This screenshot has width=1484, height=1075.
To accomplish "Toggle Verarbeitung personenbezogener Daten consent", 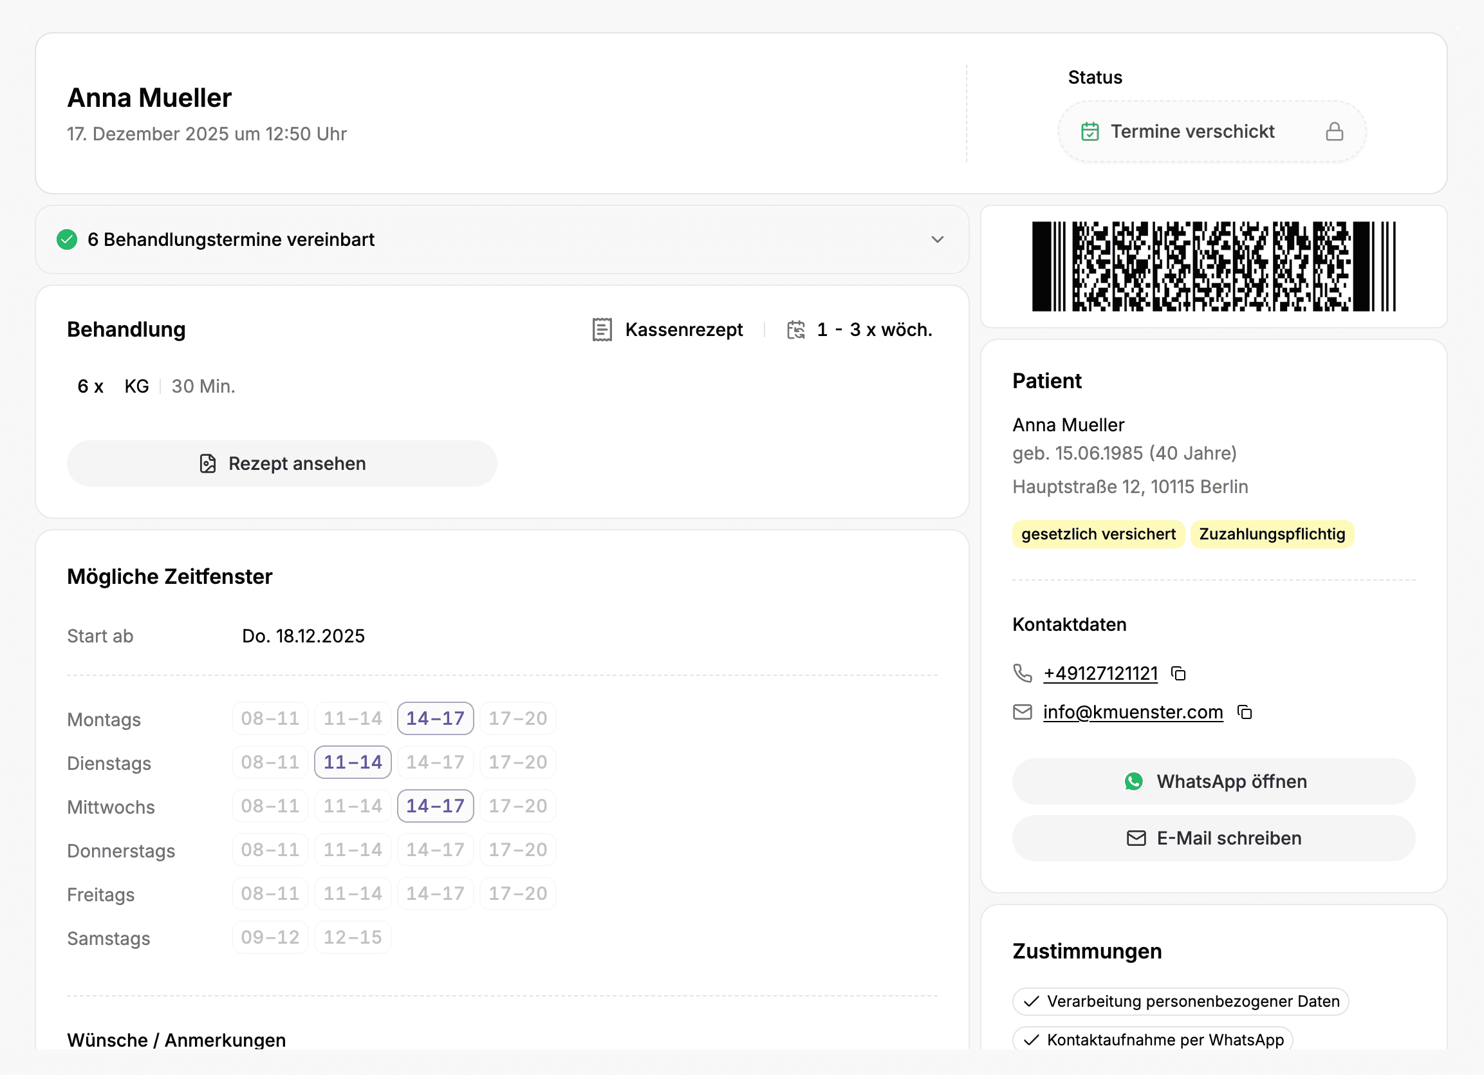I will click(x=1180, y=1001).
